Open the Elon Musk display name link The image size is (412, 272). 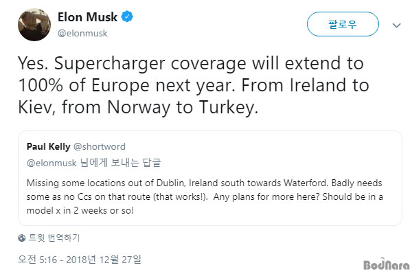coord(87,17)
